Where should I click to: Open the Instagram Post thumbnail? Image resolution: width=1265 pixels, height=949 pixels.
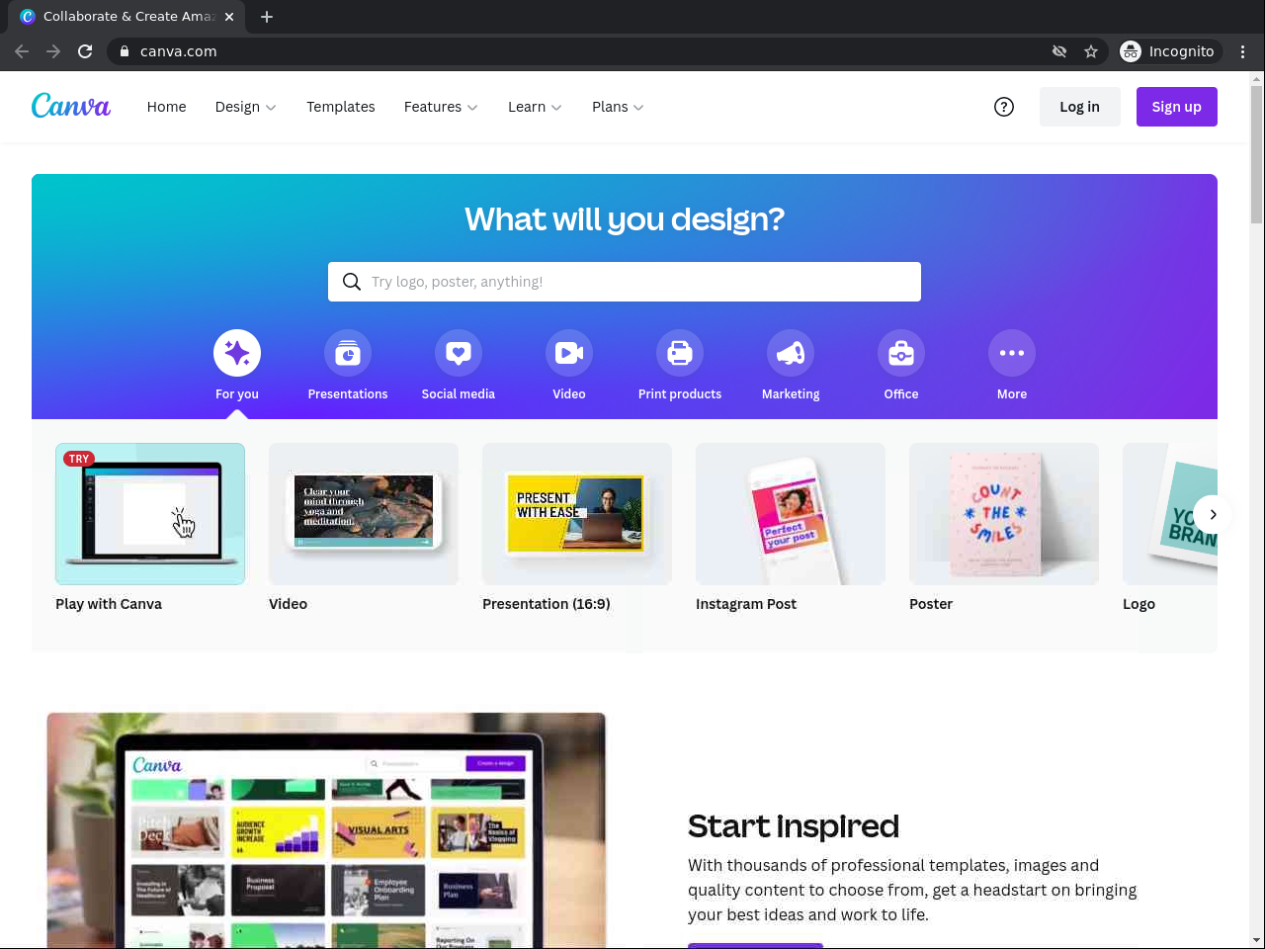[791, 514]
